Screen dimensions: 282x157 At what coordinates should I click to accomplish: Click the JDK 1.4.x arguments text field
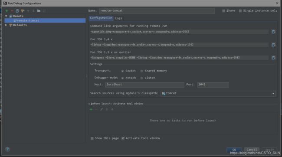click(179, 45)
